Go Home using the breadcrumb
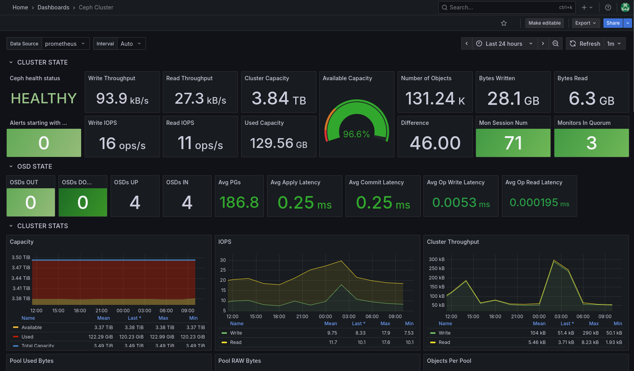 coord(20,7)
